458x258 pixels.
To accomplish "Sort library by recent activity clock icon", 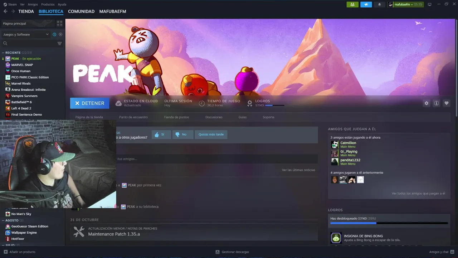I will pyautogui.click(x=54, y=34).
